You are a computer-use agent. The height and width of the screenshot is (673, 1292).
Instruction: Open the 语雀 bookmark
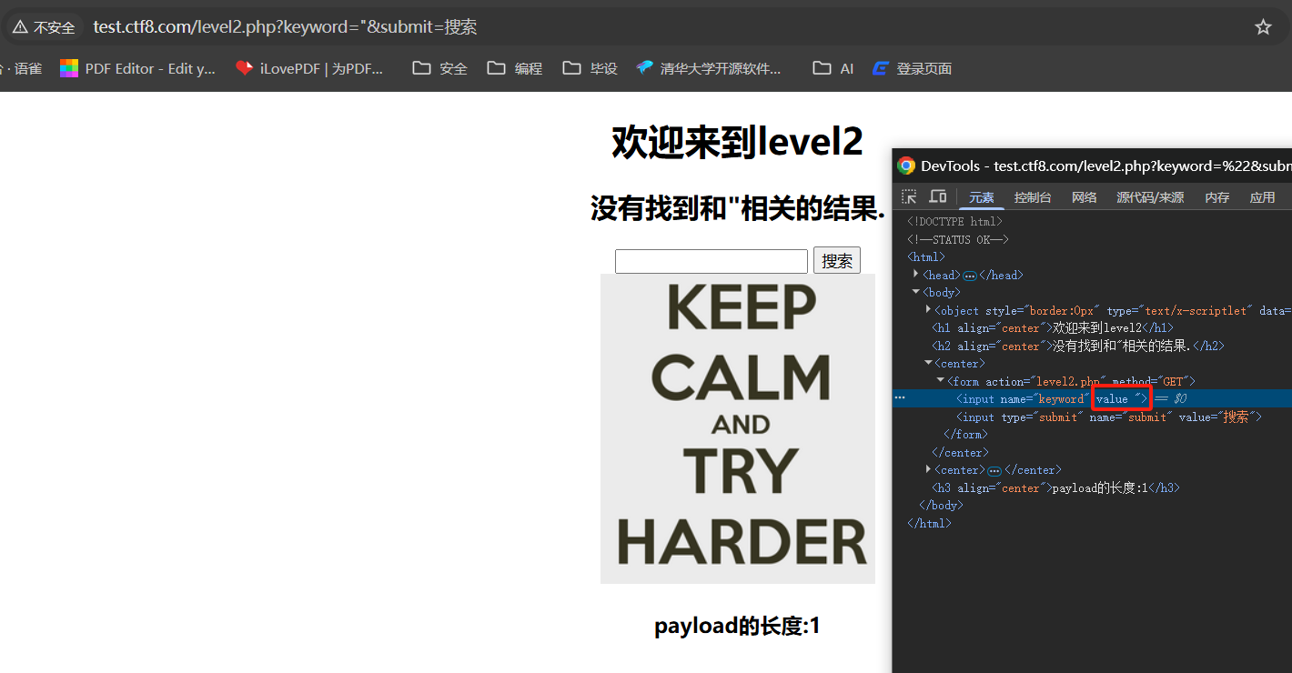[x=22, y=68]
